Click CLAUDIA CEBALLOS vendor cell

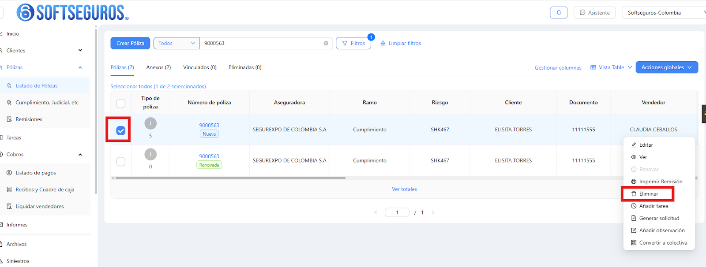(x=653, y=130)
